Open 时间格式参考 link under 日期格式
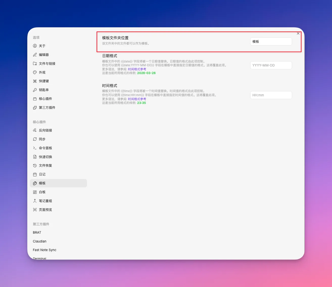Viewport: 332px width, 287px height. (137, 69)
